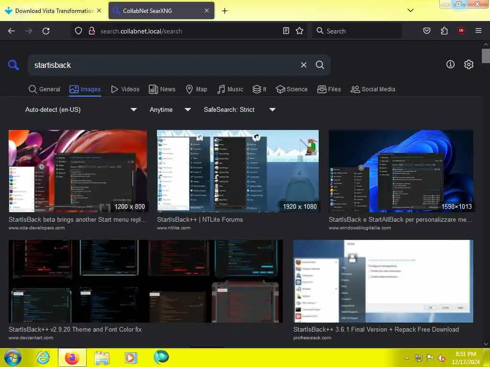
Task: Close the Download Vista Transformation tab
Action: 99,11
